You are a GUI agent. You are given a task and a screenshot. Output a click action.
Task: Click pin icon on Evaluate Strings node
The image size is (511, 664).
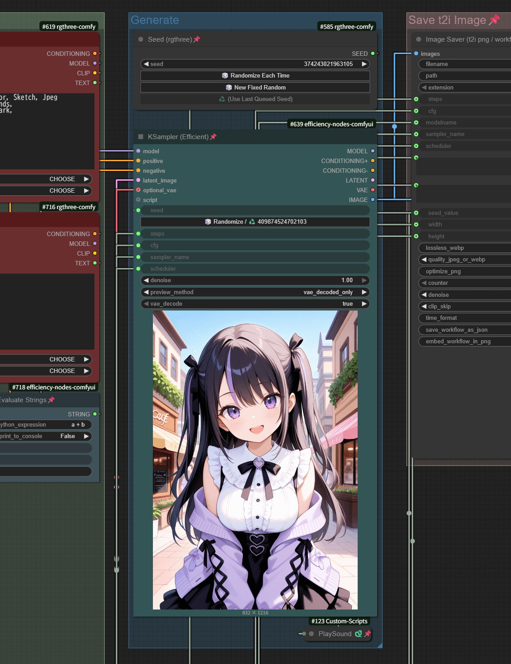pyautogui.click(x=51, y=400)
